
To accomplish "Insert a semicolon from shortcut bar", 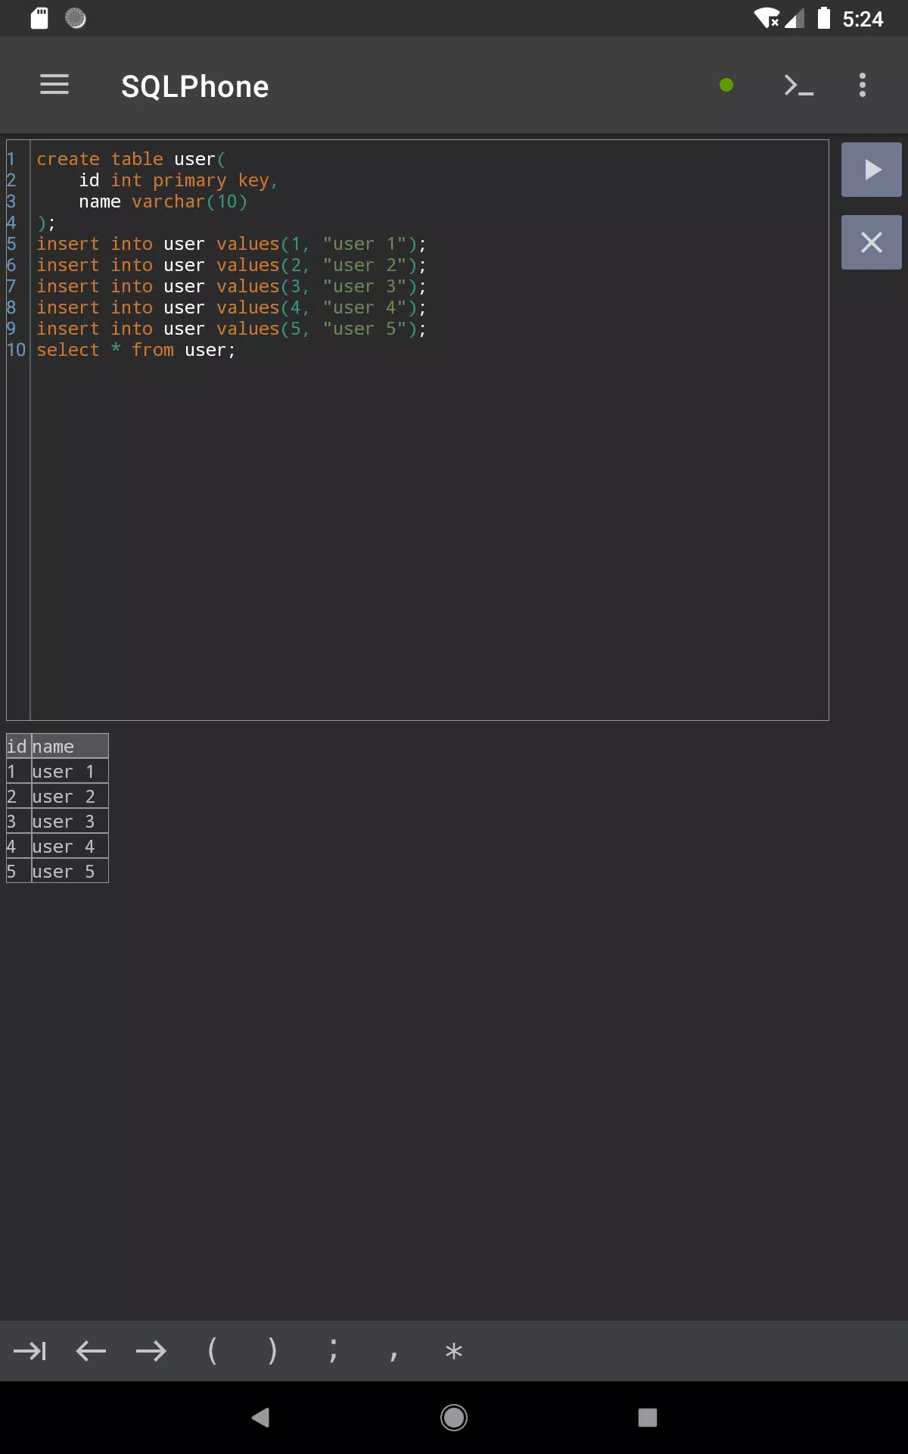I will point(333,1351).
